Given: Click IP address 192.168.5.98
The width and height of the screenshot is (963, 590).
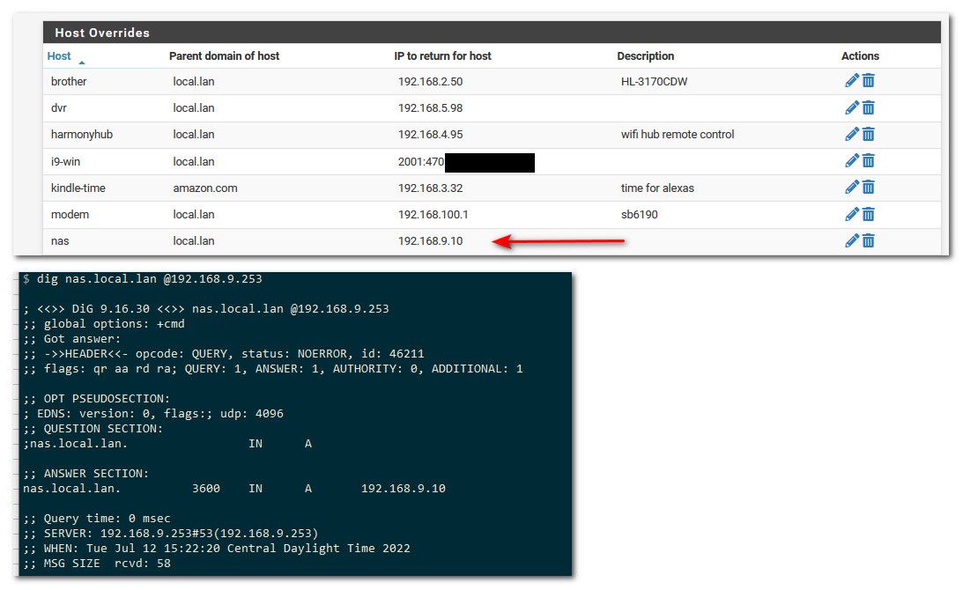Looking at the screenshot, I should [x=431, y=108].
